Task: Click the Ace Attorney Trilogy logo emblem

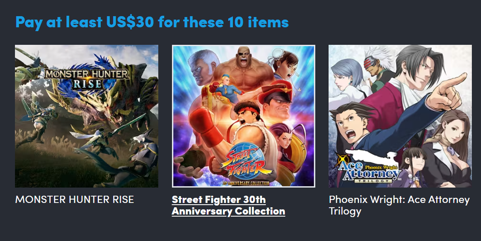Action: click(370, 169)
